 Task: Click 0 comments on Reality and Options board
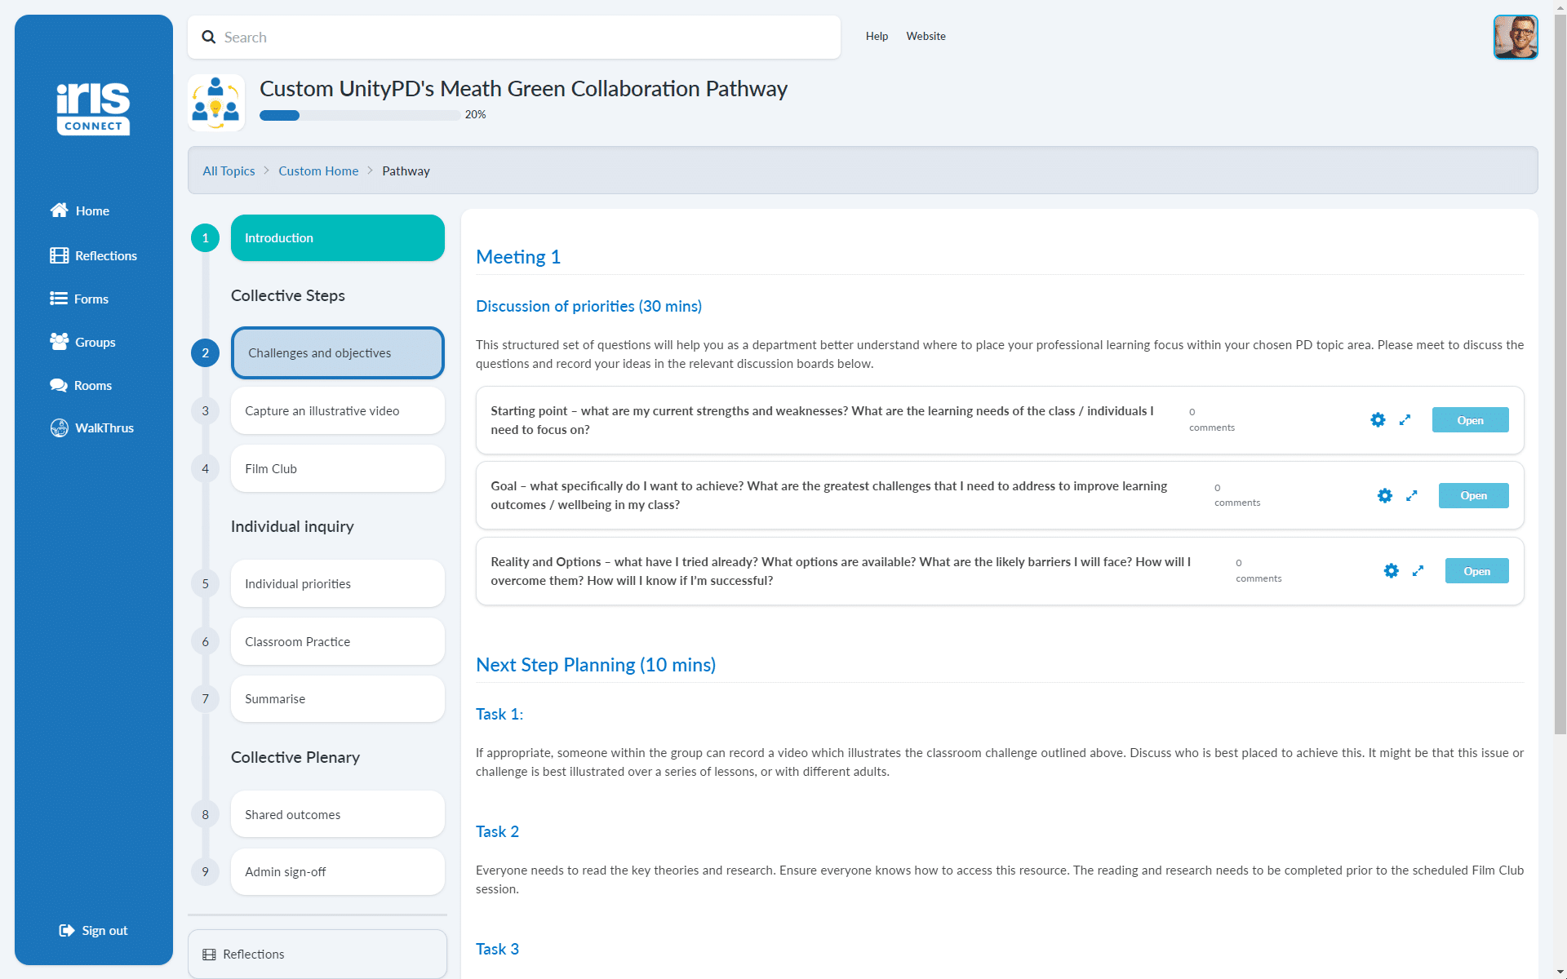point(1258,570)
